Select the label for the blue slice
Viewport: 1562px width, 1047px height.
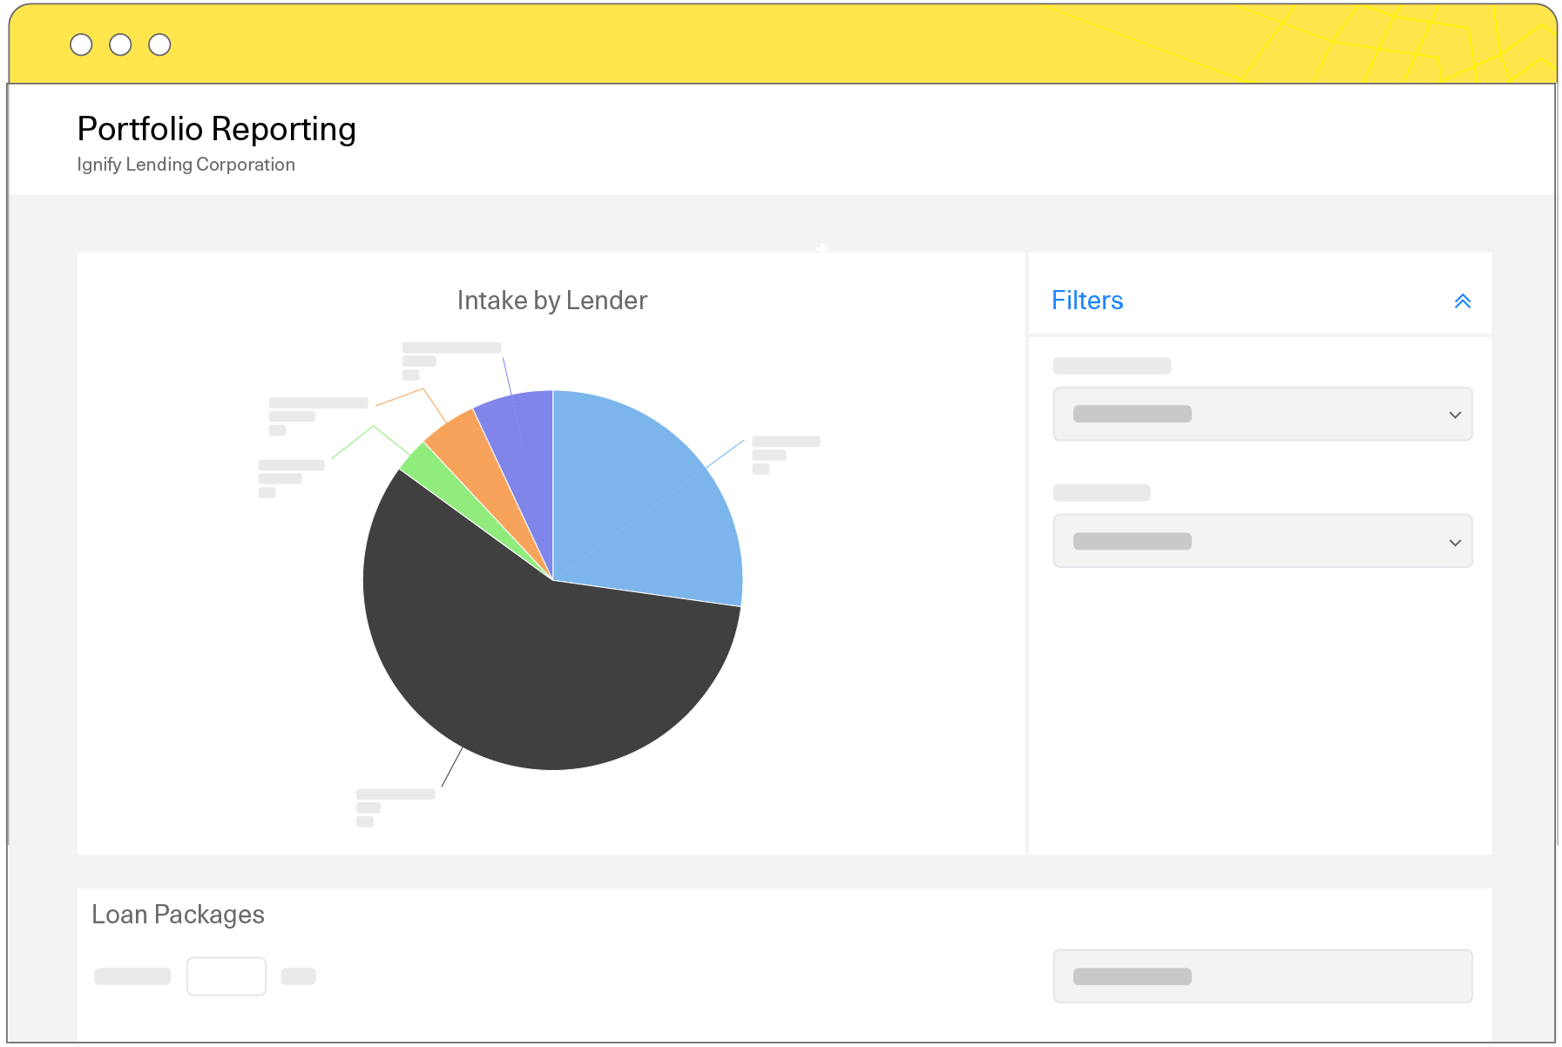(785, 454)
